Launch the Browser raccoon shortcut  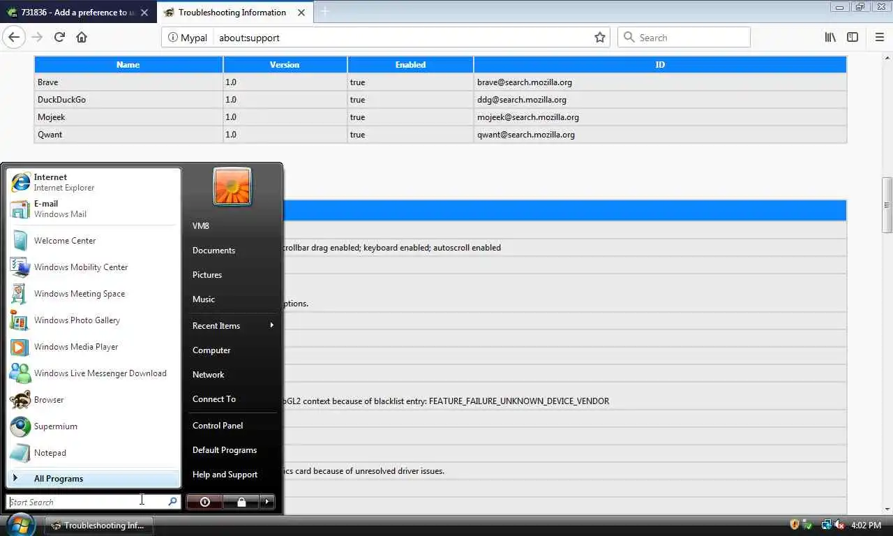click(x=93, y=400)
